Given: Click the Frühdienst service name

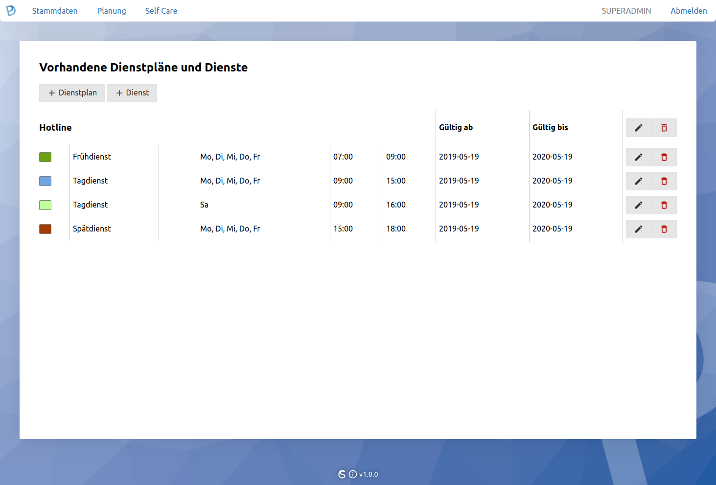Looking at the screenshot, I should pos(92,157).
